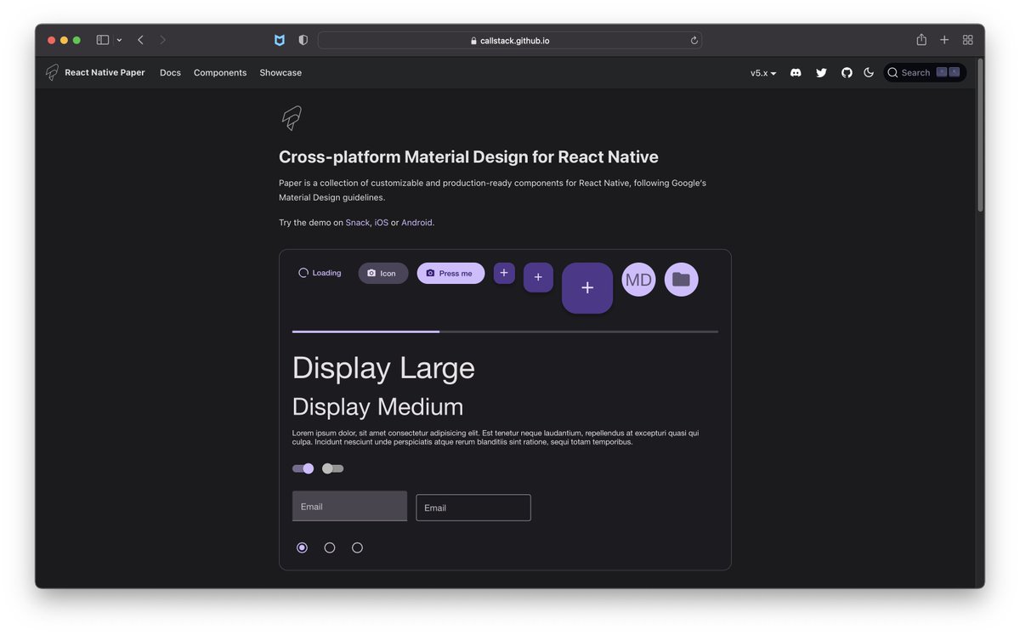The height and width of the screenshot is (635, 1020).
Task: Open a new tab with plus icon
Action: click(944, 40)
